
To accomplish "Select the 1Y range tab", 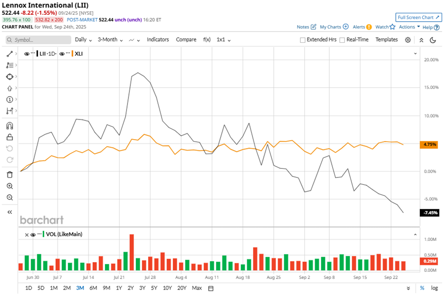I will click(x=119, y=288).
